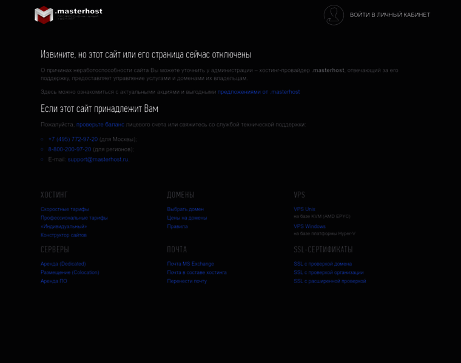This screenshot has width=461, height=363.
Task: Click the 'VPS' section heading
Action: (x=299, y=195)
